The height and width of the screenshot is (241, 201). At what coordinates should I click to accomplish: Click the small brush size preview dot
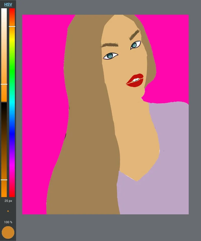(8, 211)
